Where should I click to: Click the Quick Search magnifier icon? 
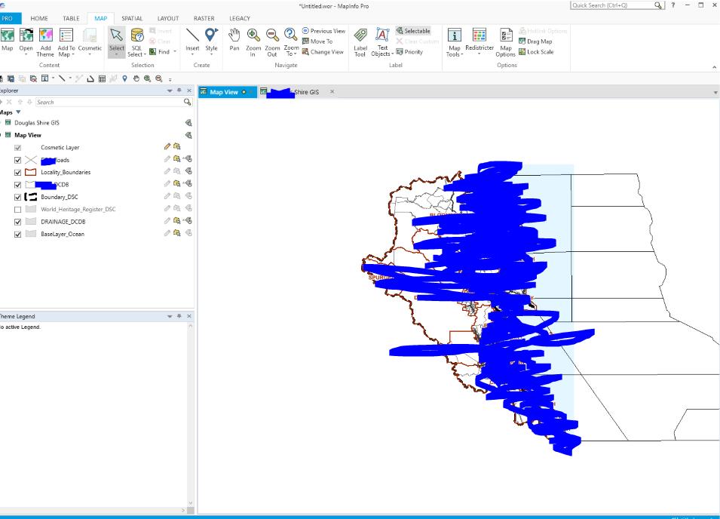658,5
